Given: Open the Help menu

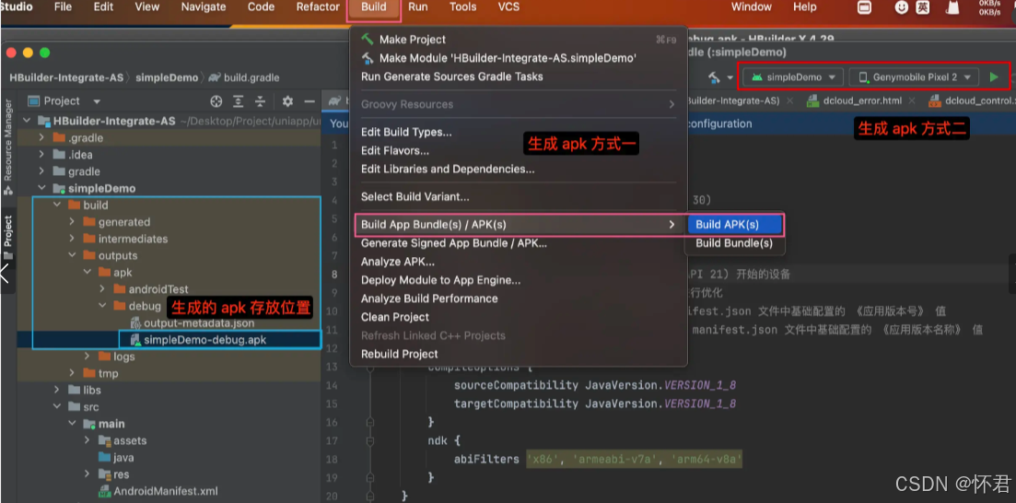Looking at the screenshot, I should [805, 7].
